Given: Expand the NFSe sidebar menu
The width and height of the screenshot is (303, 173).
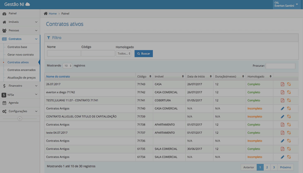Looking at the screenshot, I should click(20, 95).
